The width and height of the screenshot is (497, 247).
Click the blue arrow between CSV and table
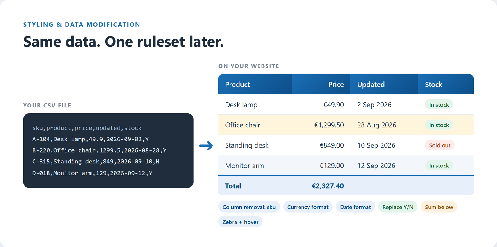tap(206, 145)
